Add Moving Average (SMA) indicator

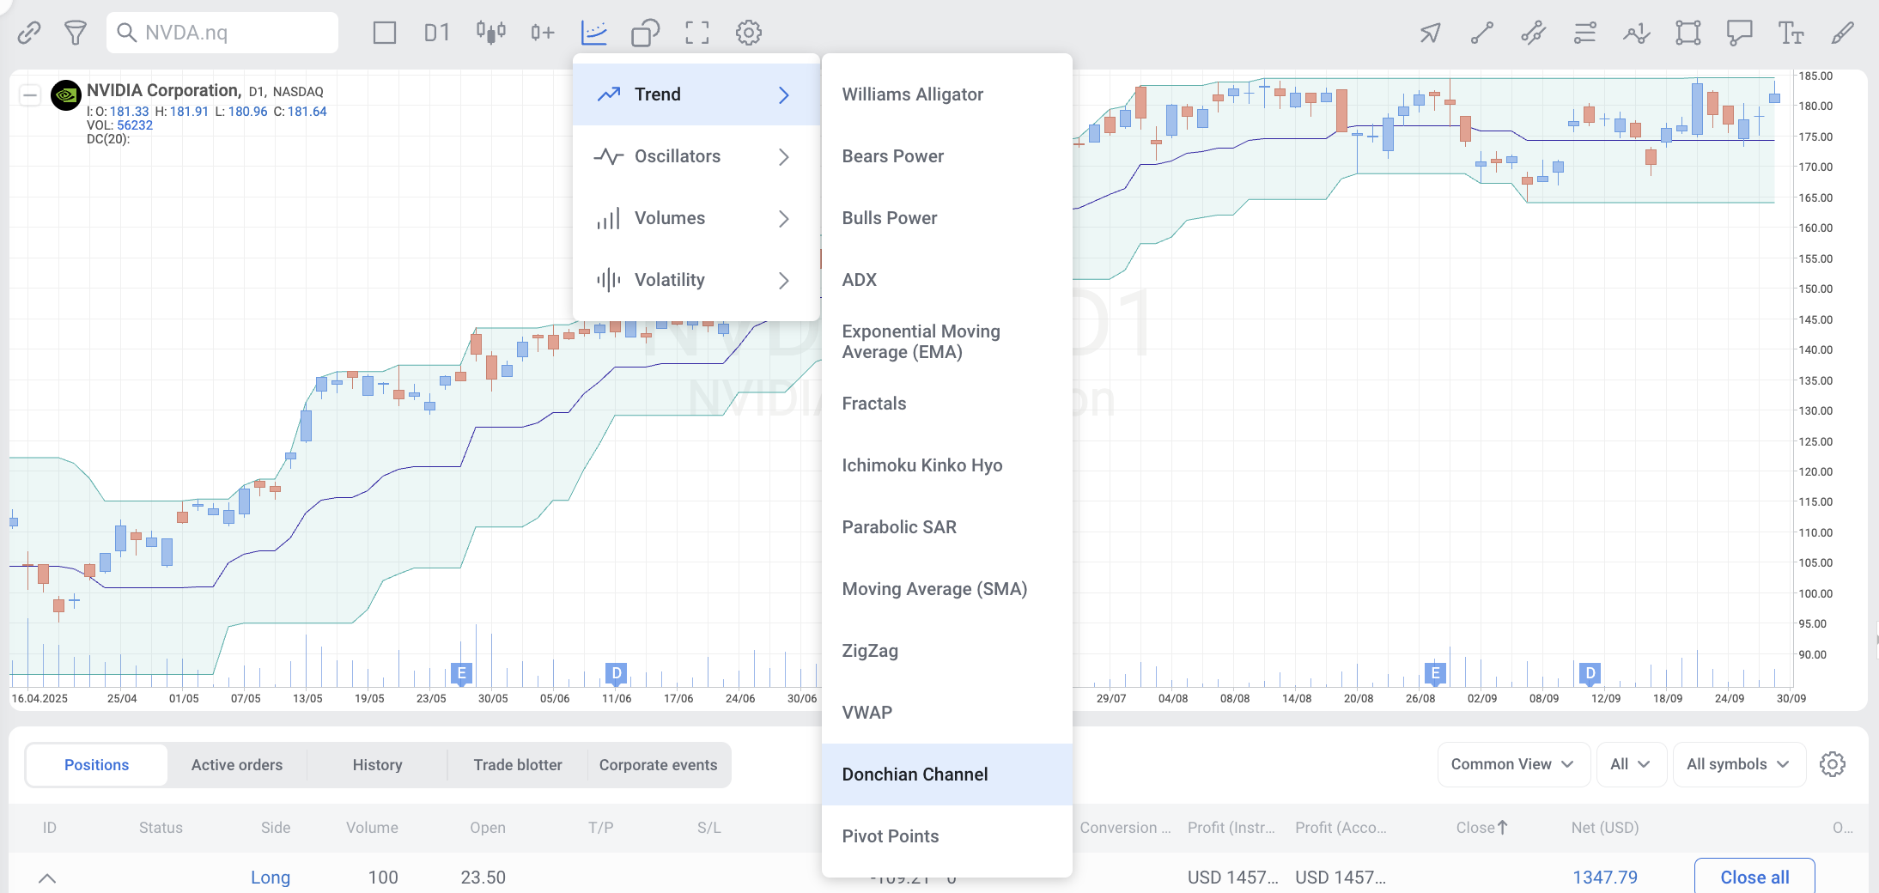[947, 589]
